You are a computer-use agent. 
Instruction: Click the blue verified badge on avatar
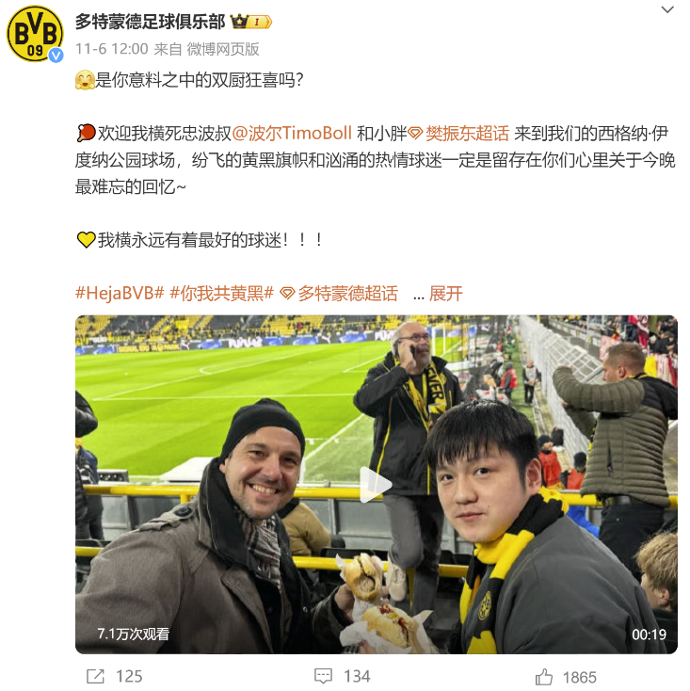click(56, 56)
